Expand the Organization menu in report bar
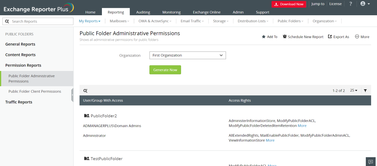Screen dimensions: 377x166 (325, 21)
